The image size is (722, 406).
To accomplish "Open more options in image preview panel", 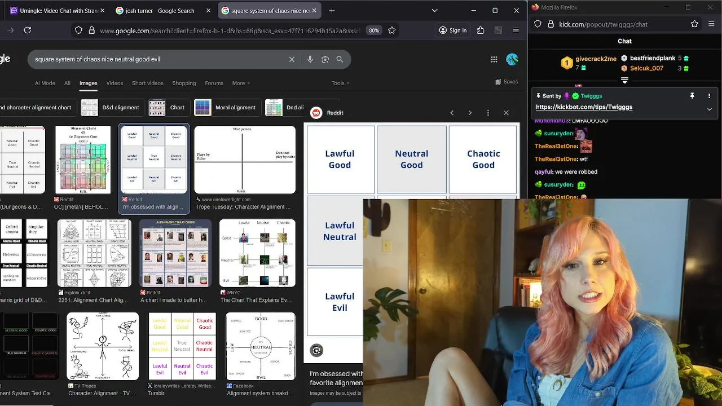I will click(x=488, y=113).
